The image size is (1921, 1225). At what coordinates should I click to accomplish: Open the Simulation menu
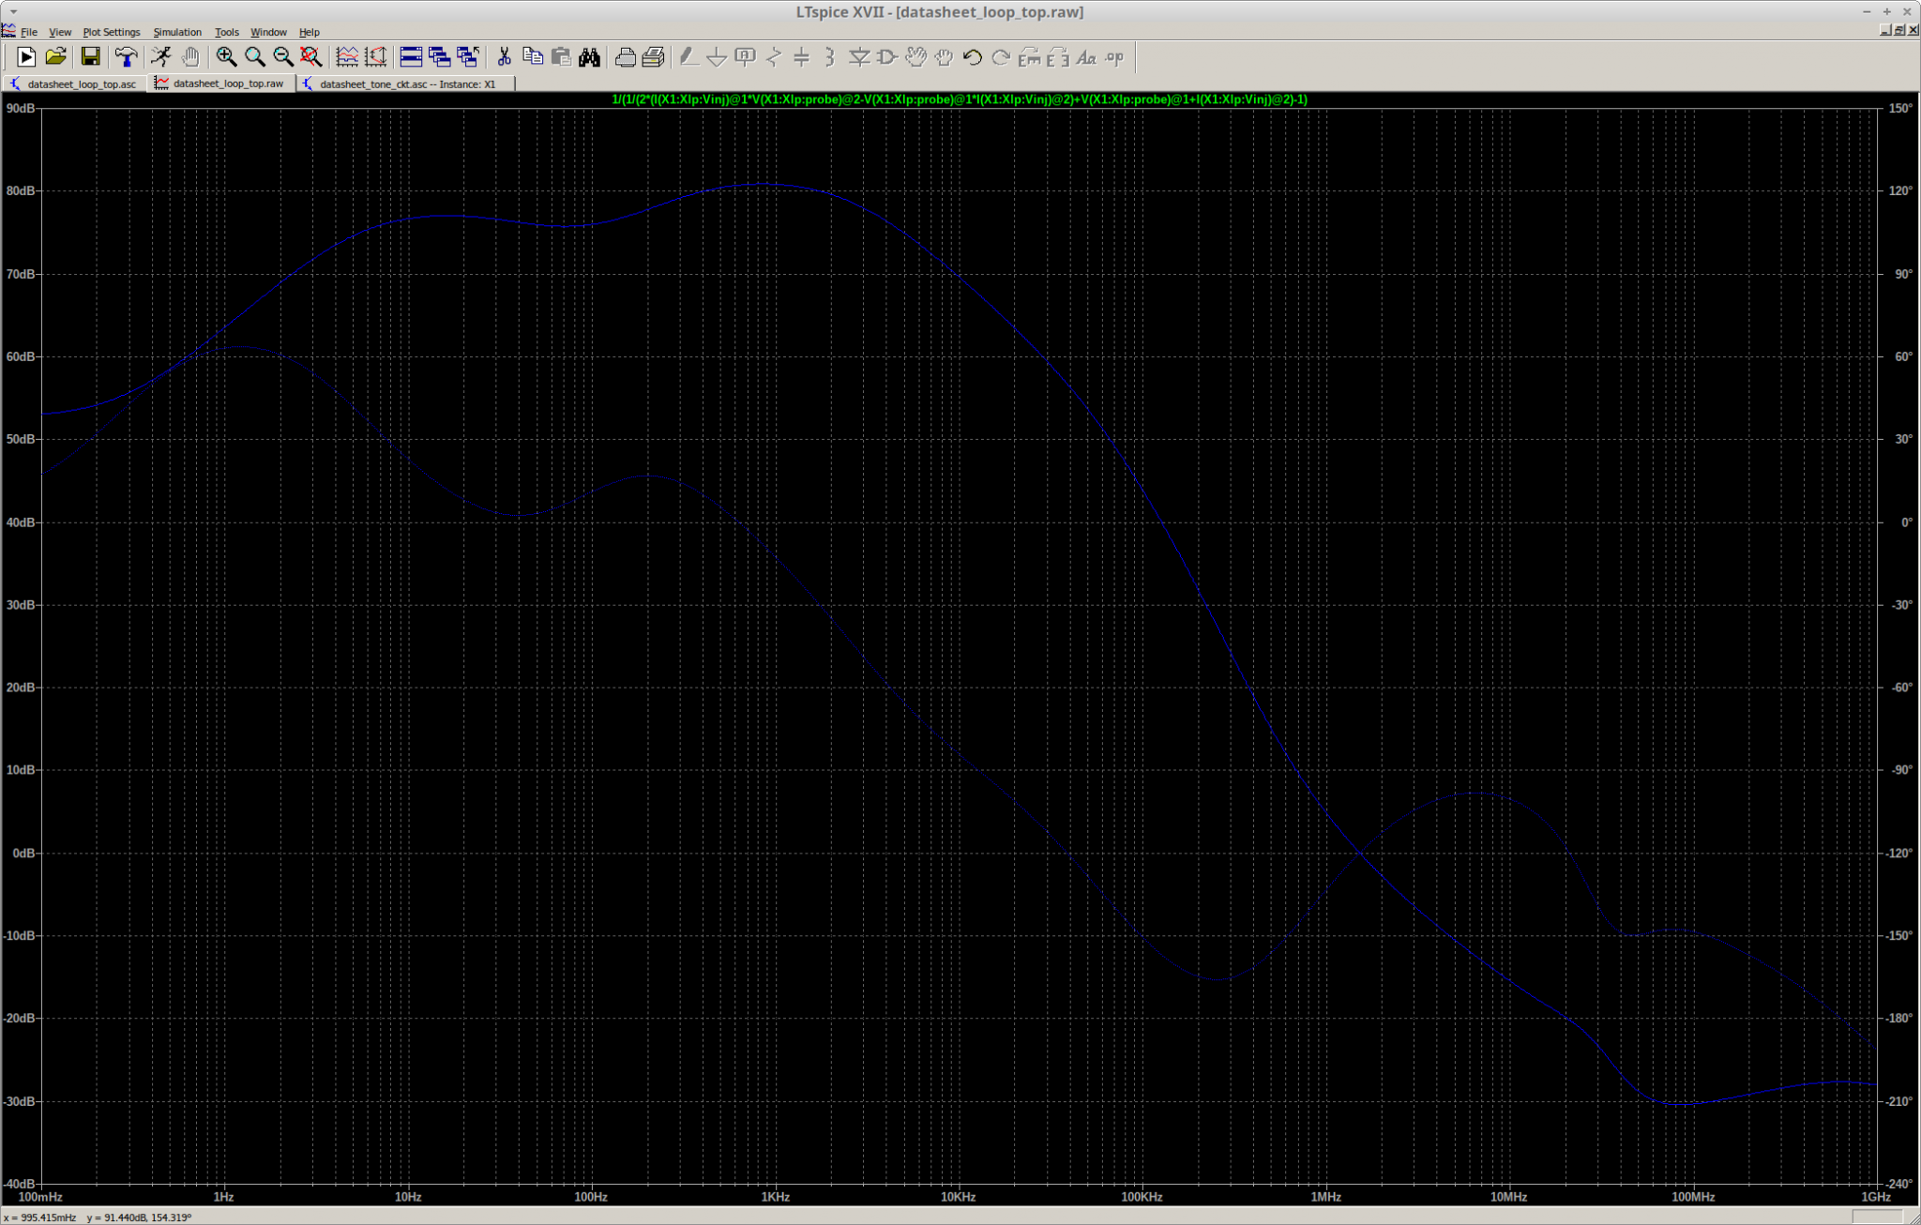177,32
